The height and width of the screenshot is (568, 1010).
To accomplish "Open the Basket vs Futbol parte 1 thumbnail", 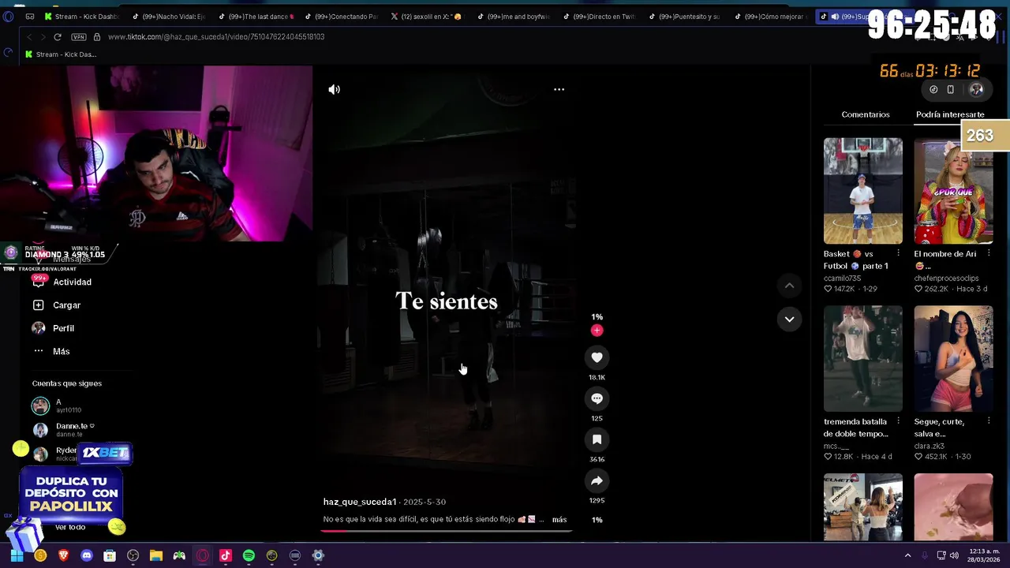I will tap(863, 191).
